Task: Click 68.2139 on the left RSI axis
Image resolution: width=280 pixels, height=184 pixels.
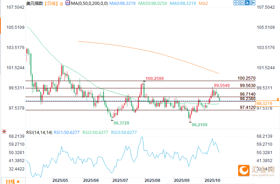Action: point(17,136)
